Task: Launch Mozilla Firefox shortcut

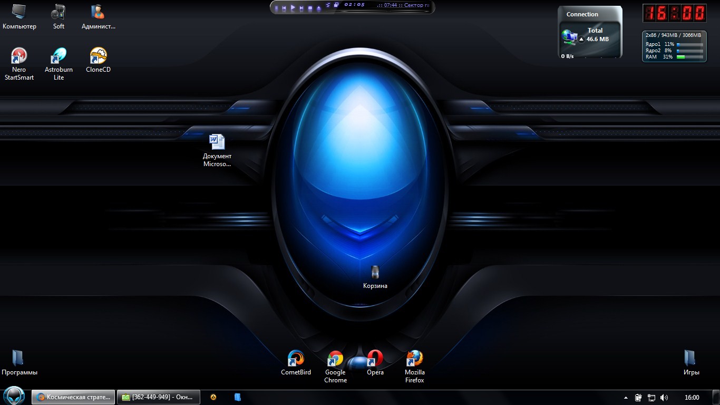Action: pyautogui.click(x=415, y=367)
